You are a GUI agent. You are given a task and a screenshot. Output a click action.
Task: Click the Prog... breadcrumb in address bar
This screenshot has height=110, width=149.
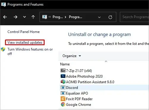[58, 17]
